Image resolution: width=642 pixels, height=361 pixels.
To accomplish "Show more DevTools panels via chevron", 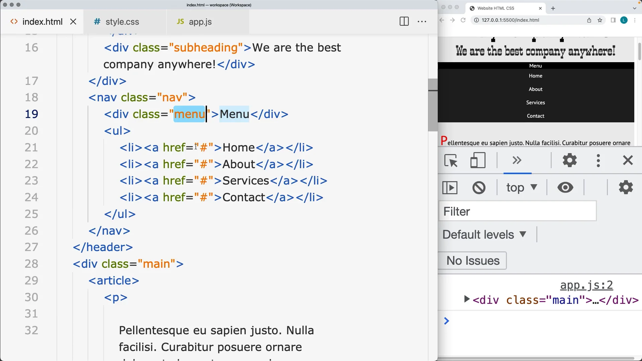I will [517, 160].
